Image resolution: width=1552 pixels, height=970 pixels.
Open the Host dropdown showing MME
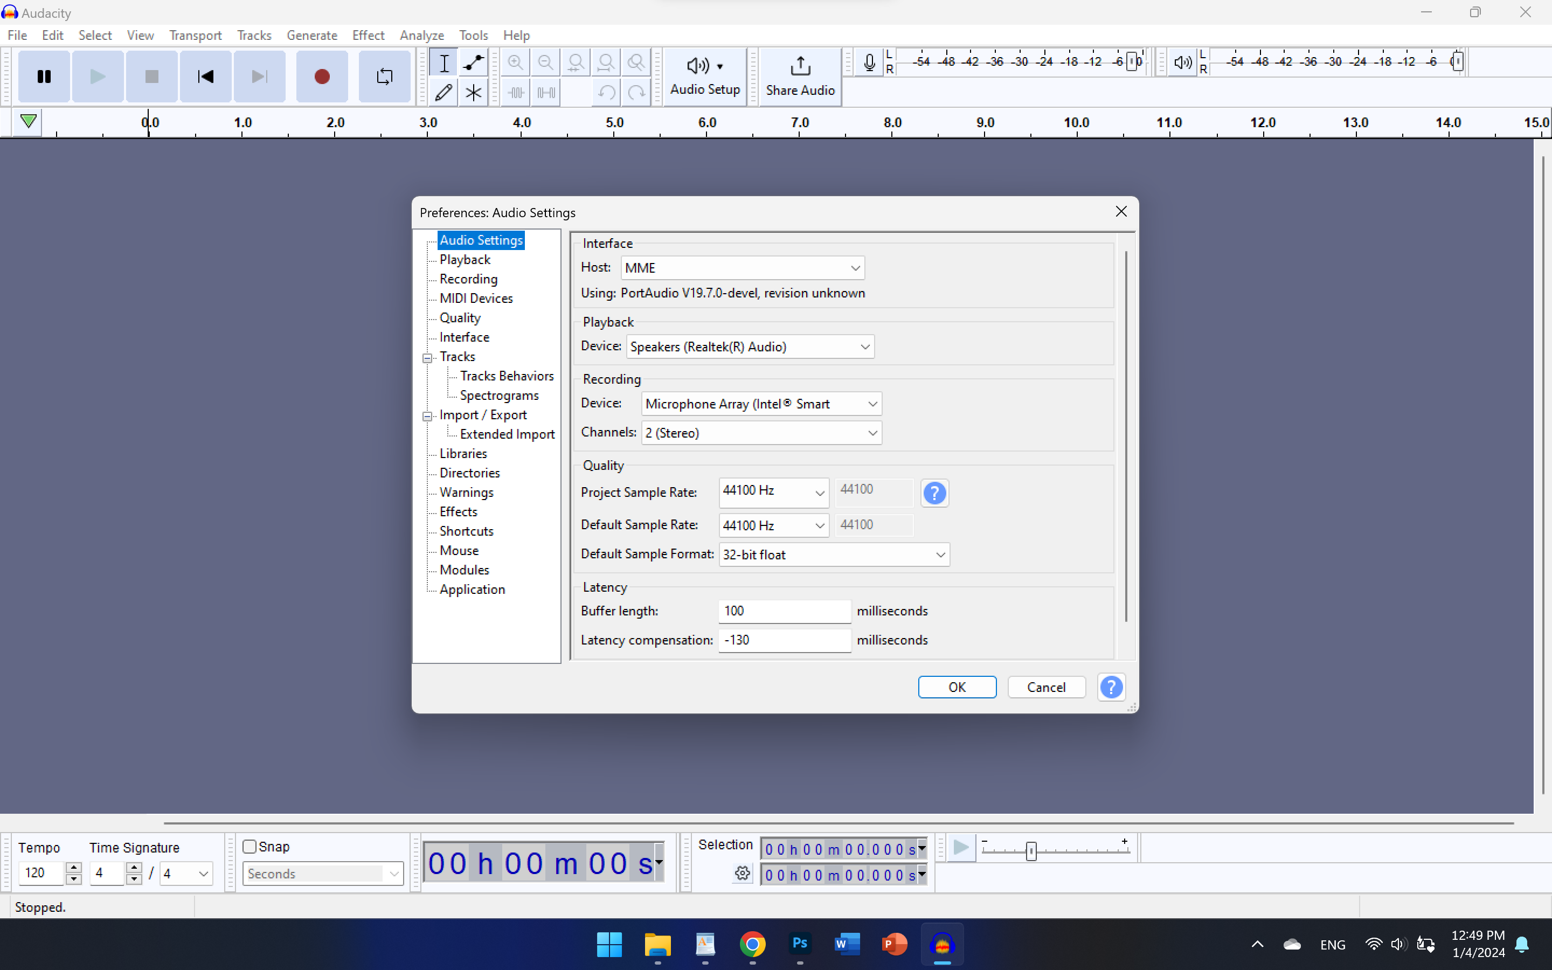pos(743,267)
